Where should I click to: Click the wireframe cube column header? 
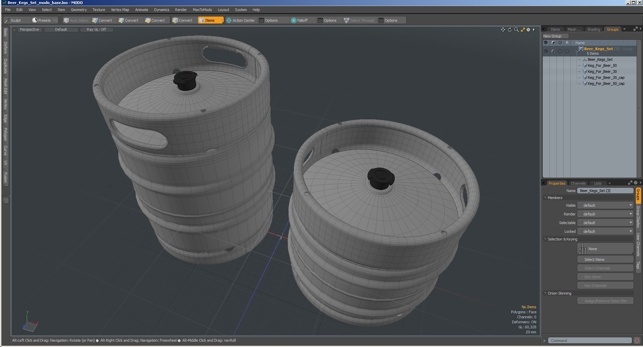click(560, 43)
